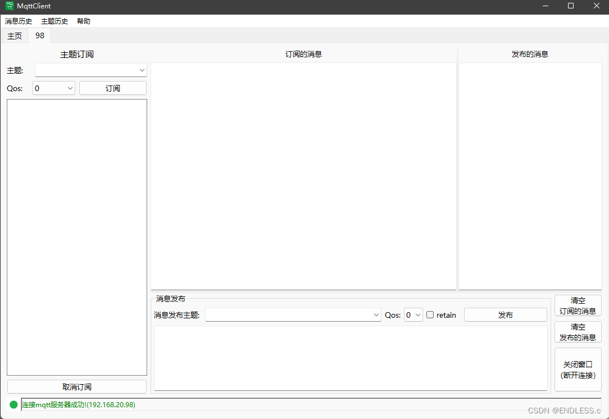Select the 98 connection tab
This screenshot has width=609, height=419.
(x=39, y=35)
